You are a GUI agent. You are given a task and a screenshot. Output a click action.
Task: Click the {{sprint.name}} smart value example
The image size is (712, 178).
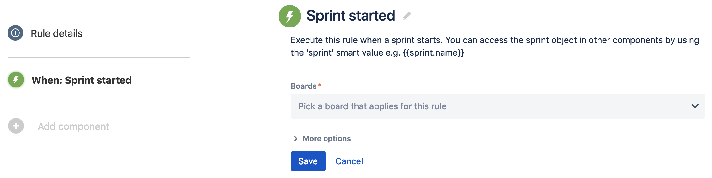[433, 52]
